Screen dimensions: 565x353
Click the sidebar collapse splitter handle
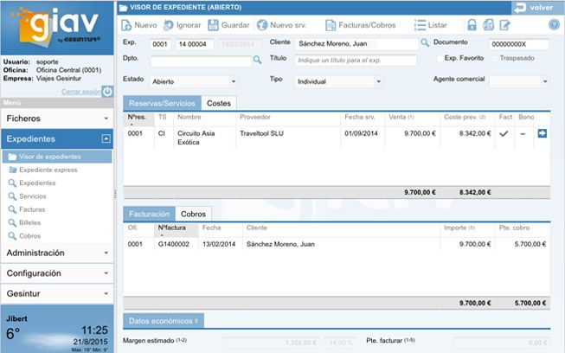point(115,194)
